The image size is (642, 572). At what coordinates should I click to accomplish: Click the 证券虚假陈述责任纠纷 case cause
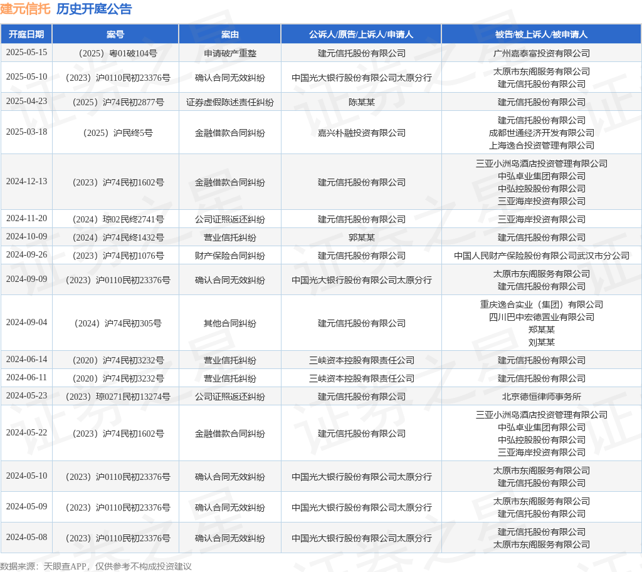229,102
